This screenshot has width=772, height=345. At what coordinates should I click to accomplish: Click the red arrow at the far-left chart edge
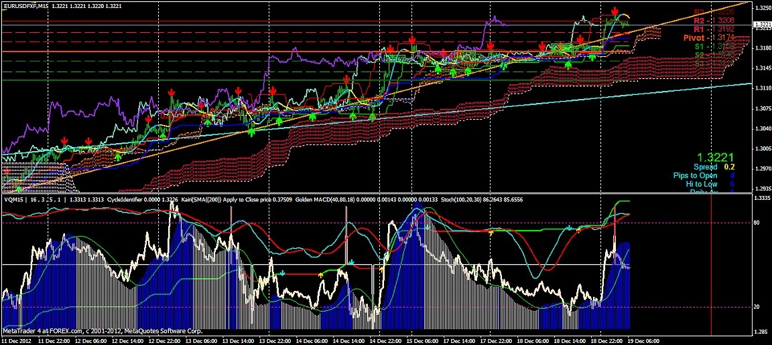(7, 172)
